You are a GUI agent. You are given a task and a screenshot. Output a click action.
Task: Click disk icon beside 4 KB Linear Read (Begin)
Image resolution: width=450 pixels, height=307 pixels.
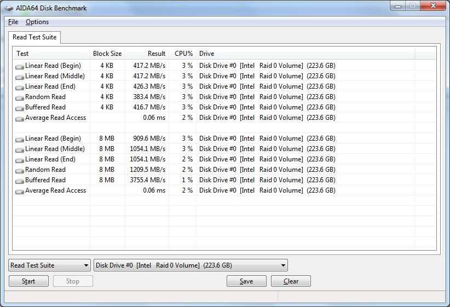[x=20, y=67]
